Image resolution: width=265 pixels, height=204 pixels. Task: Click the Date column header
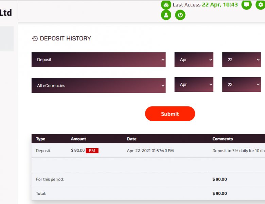click(132, 139)
